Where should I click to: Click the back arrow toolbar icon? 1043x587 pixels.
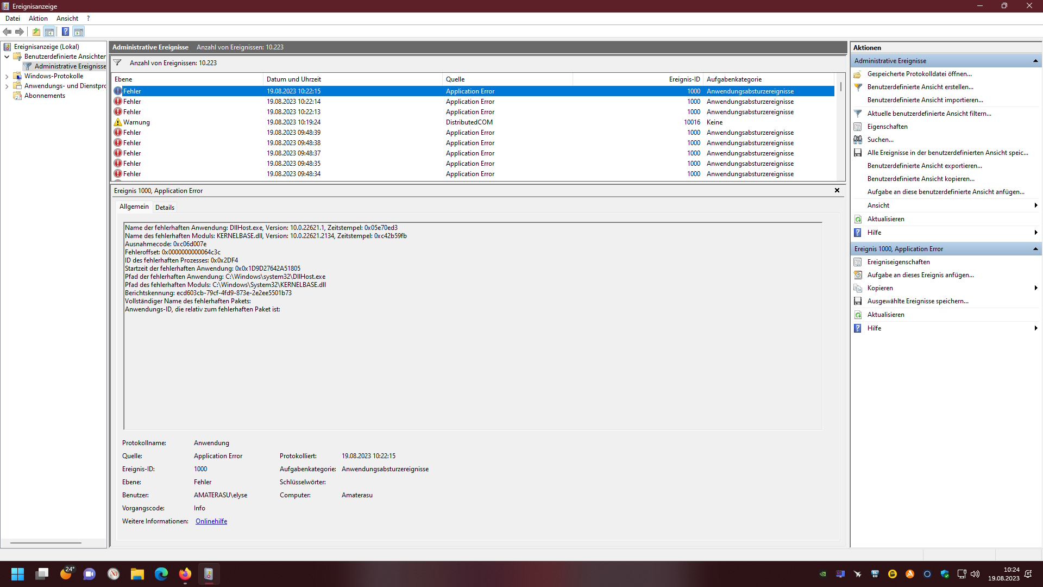click(x=7, y=32)
